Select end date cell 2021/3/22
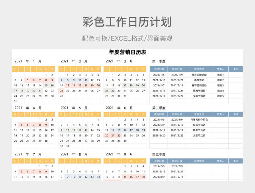Screen dimensions: 255x193 pos(177,96)
